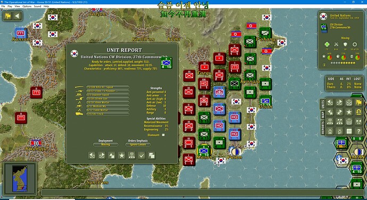Switch to the MAP tab in control panel
Image resolution: width=367 pixels, height=200 pixels.
tap(322, 115)
